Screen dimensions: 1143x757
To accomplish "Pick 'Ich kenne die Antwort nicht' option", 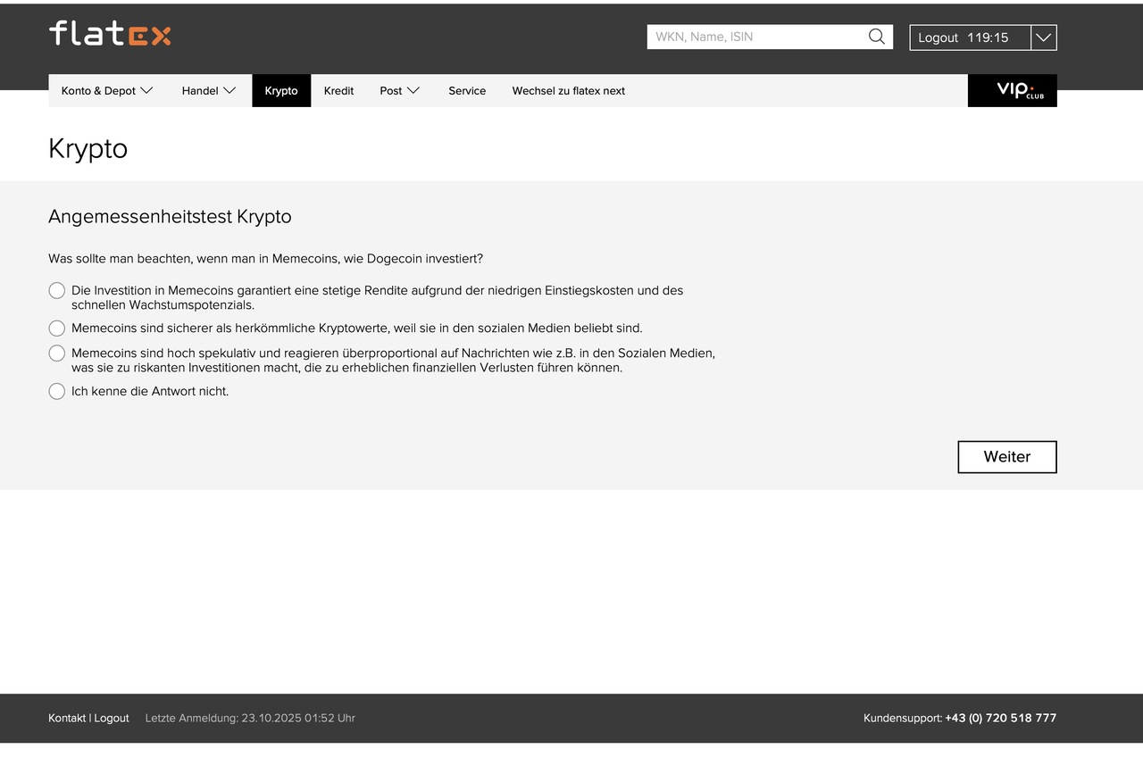I will (x=57, y=392).
